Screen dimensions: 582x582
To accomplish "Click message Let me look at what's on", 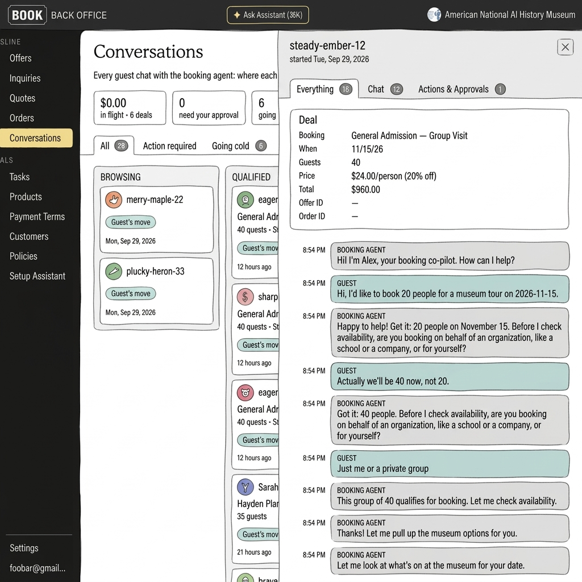I will point(450,561).
